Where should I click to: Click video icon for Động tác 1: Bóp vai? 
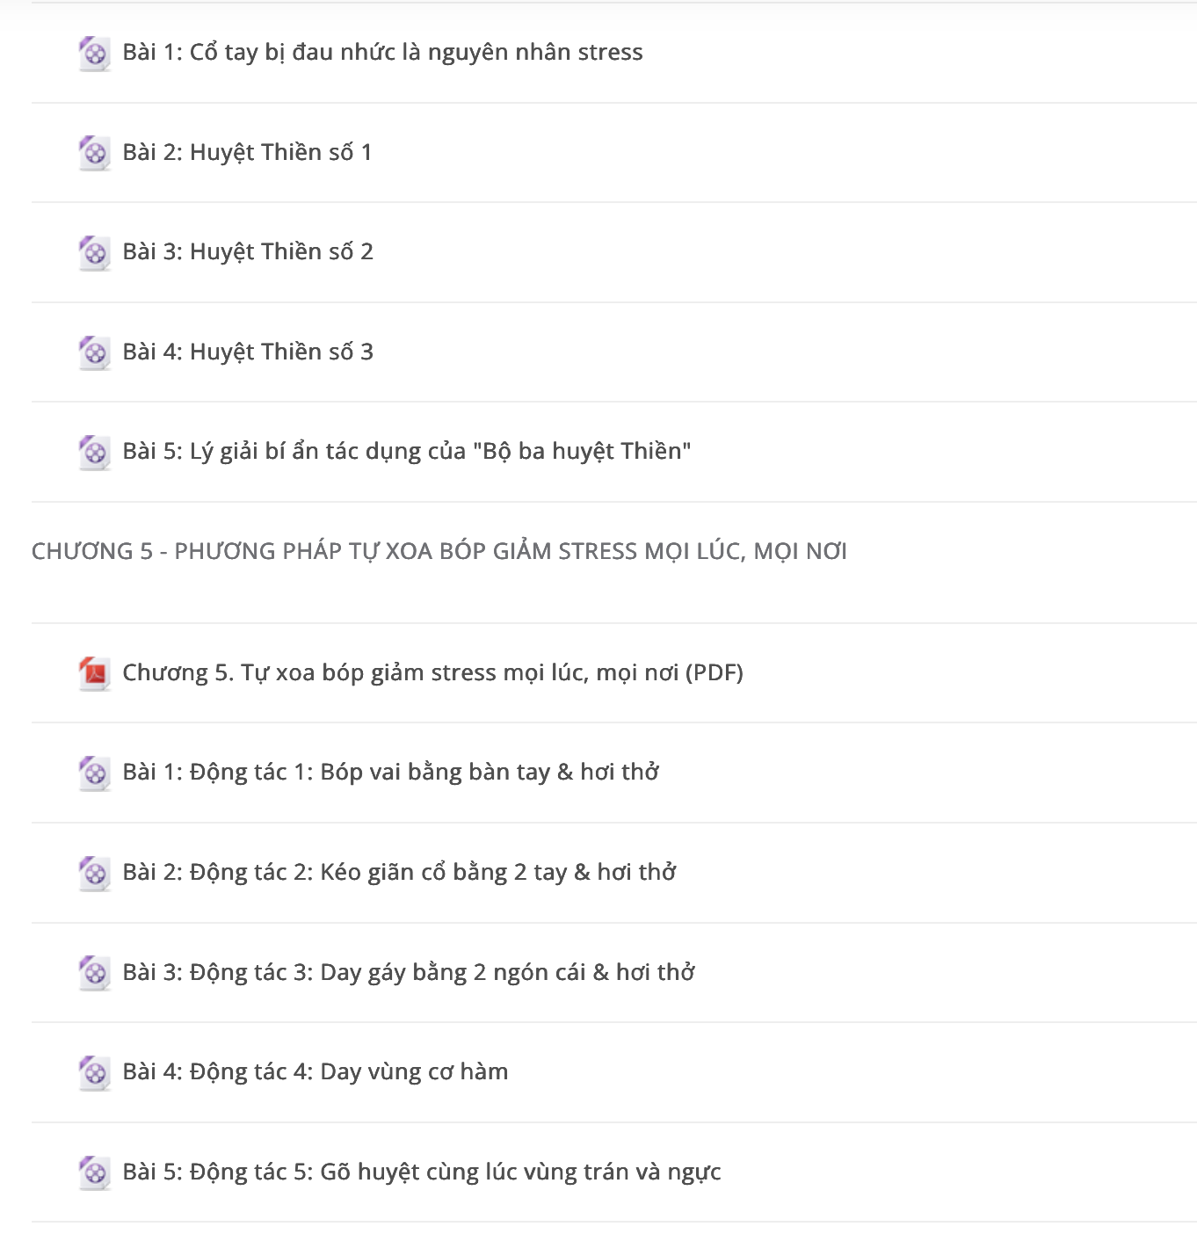point(94,773)
